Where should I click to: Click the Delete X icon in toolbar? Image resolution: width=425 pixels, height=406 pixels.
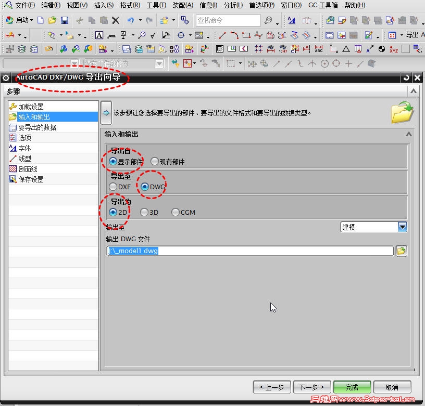click(116, 20)
